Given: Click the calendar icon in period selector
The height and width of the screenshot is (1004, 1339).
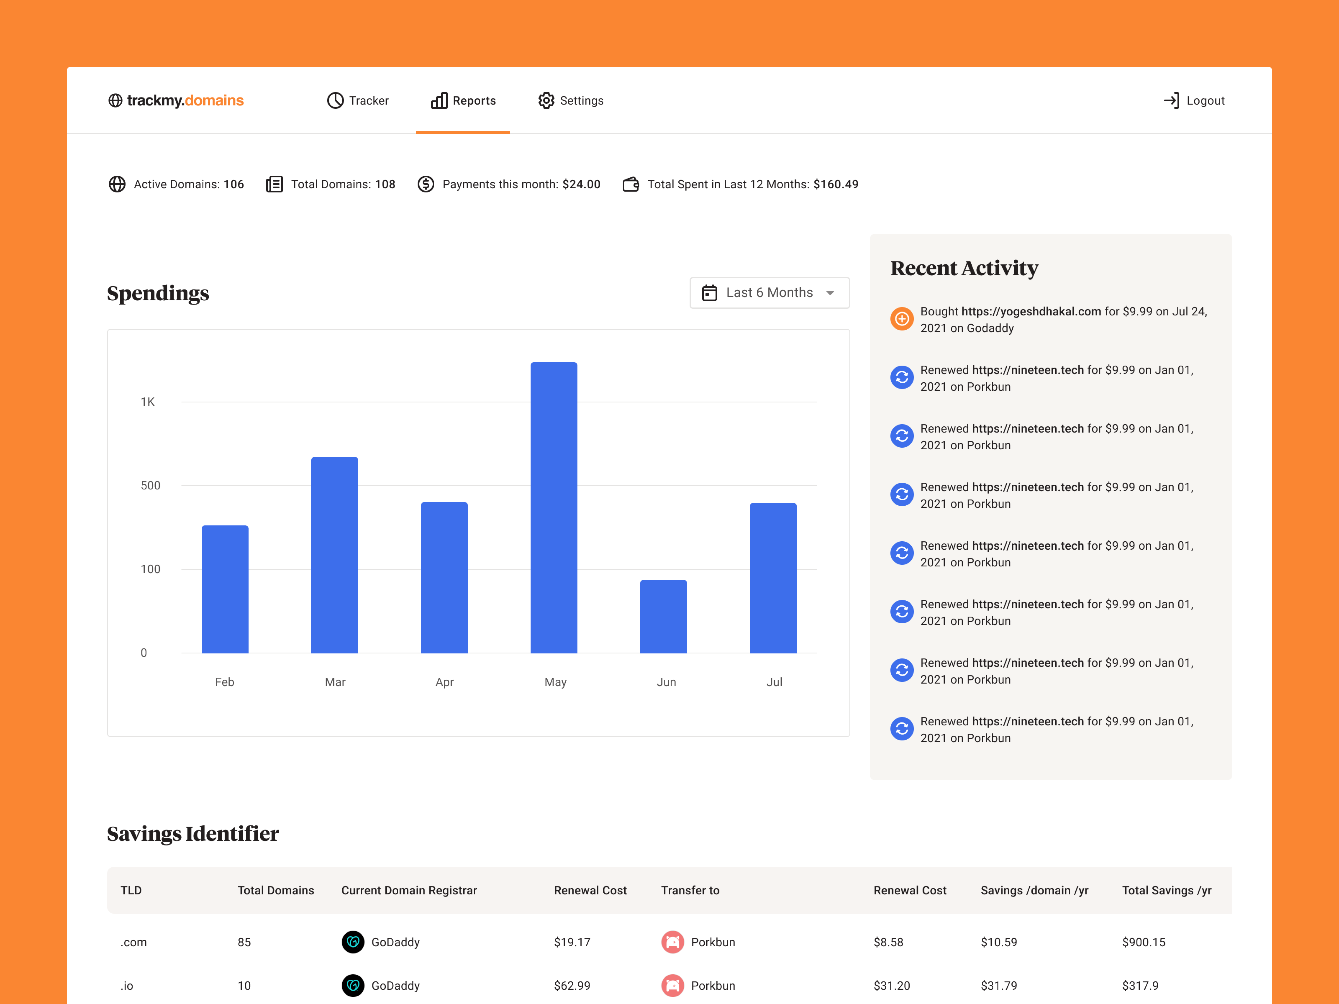Looking at the screenshot, I should pos(709,293).
